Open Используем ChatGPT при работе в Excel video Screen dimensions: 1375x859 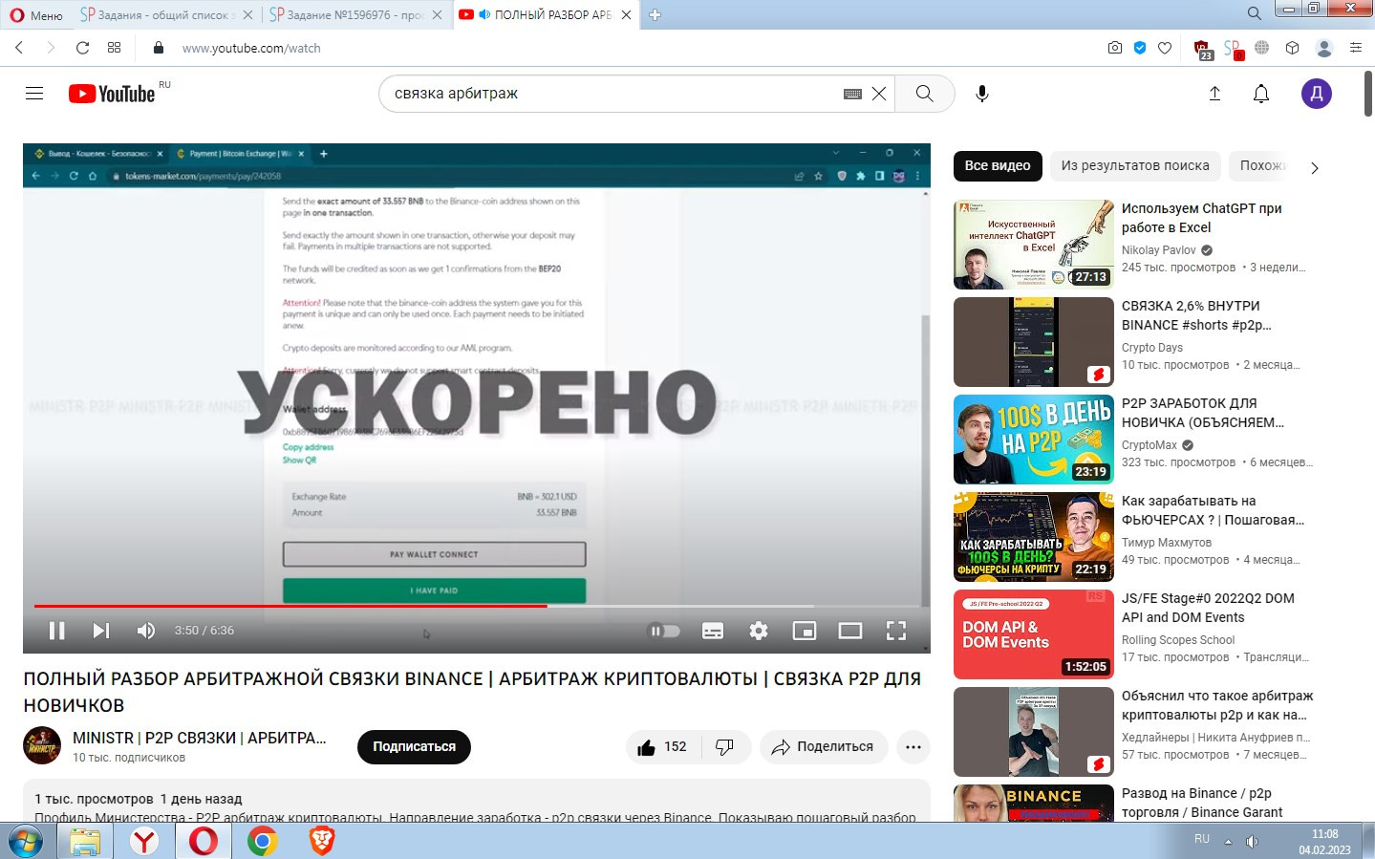[x=1201, y=218]
